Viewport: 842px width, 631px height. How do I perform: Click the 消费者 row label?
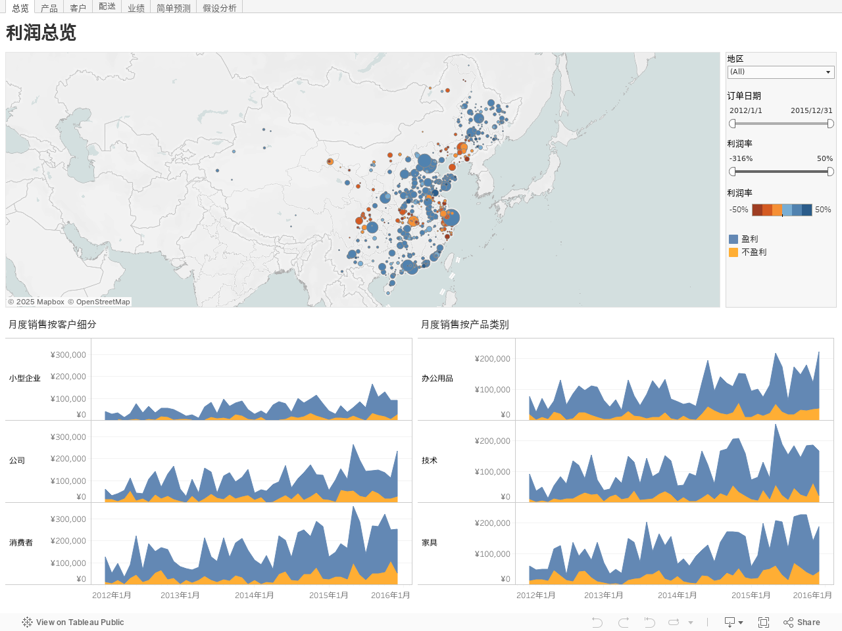pyautogui.click(x=21, y=543)
